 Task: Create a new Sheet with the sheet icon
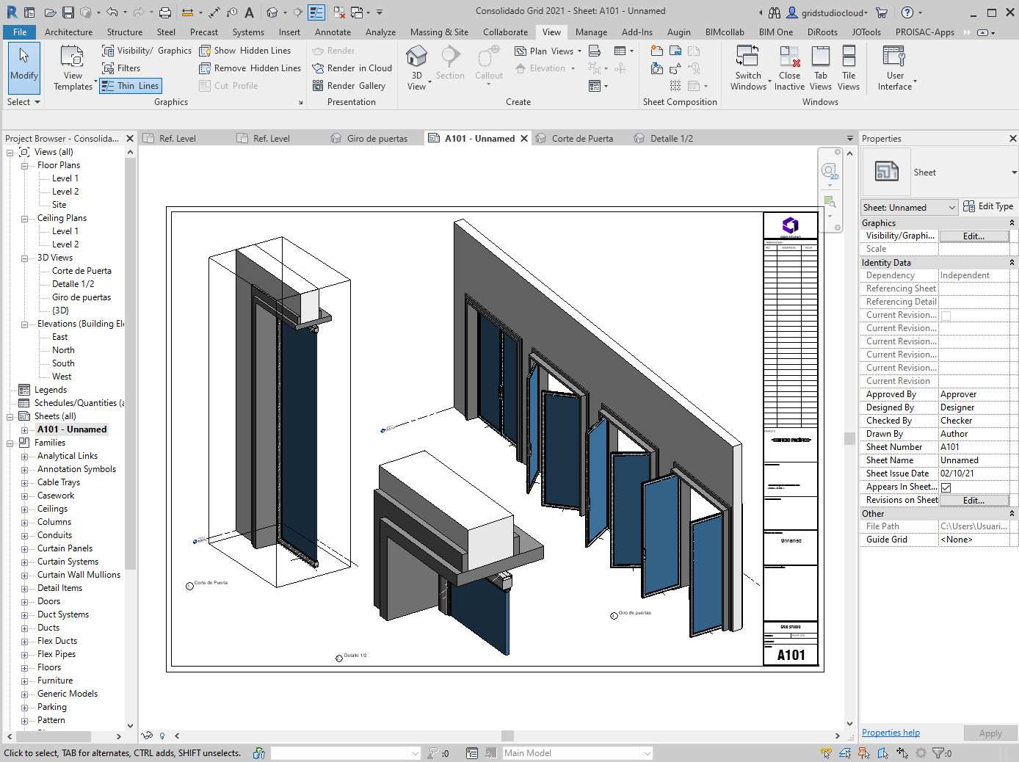tap(657, 51)
